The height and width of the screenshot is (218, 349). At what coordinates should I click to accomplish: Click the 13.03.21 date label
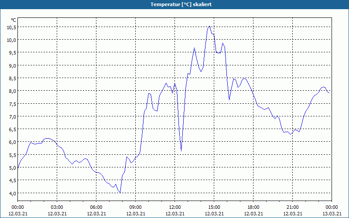(x=332, y=214)
